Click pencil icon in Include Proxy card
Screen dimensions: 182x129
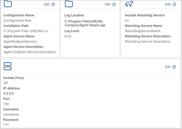[174, 67]
